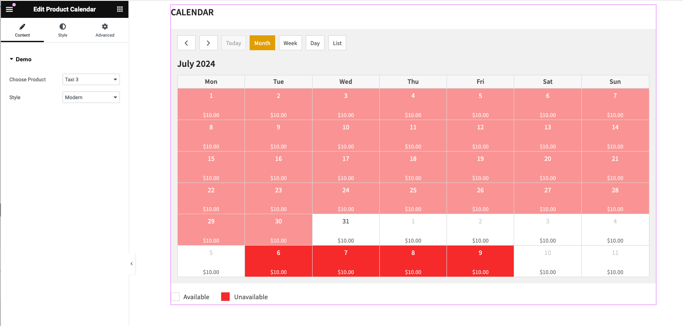Select July 31 in the calendar
This screenshot has height=326, width=683.
pyautogui.click(x=346, y=230)
